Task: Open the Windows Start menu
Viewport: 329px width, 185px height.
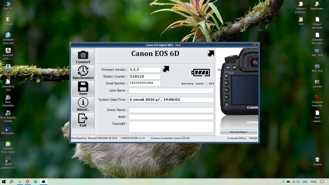Action: point(4,182)
